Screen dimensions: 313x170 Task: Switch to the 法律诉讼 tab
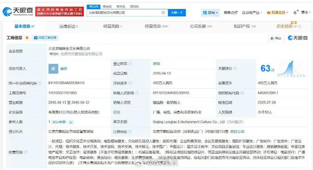coord(68,26)
